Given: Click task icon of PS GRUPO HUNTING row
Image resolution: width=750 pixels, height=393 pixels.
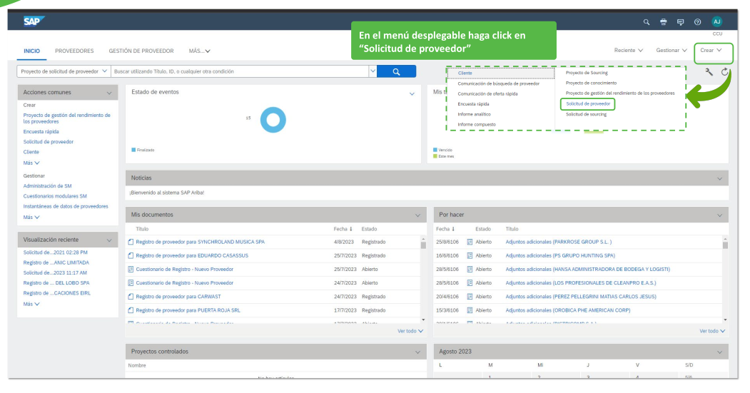Looking at the screenshot, I should click(470, 256).
